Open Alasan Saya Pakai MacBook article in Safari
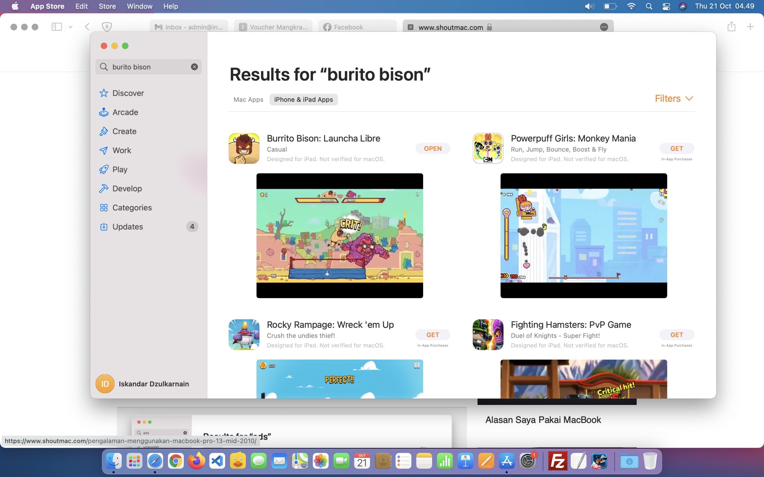764x477 pixels. pyautogui.click(x=543, y=420)
